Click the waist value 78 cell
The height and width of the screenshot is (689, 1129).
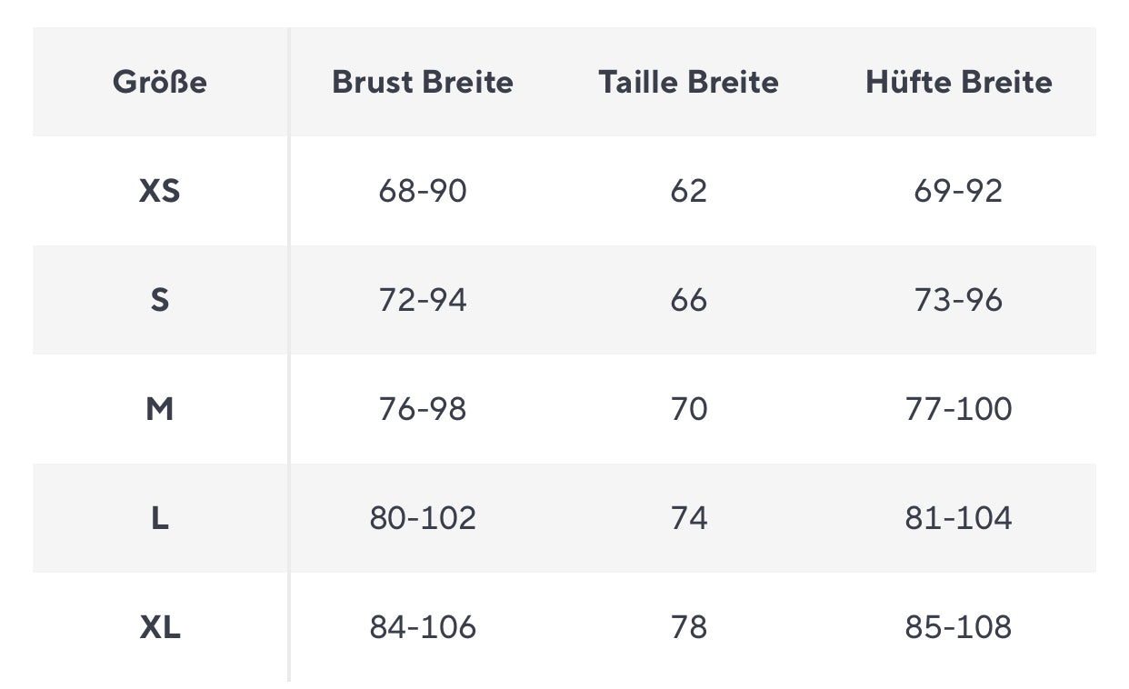[688, 627]
